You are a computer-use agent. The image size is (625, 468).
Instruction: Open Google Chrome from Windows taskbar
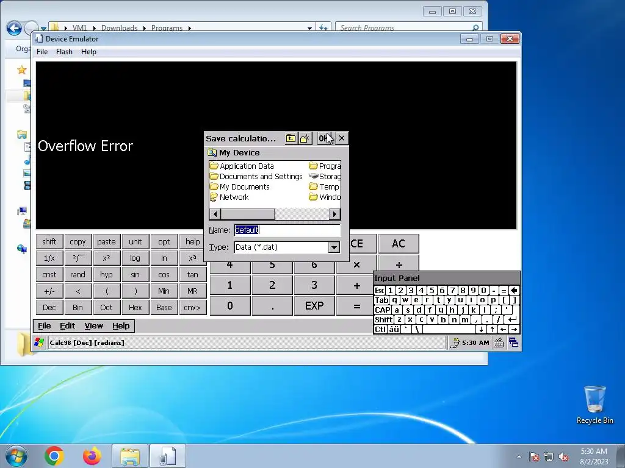pos(54,456)
